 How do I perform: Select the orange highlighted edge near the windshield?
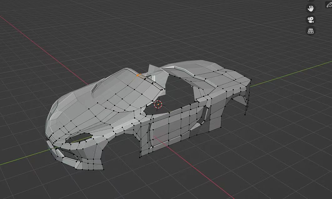(x=138, y=75)
